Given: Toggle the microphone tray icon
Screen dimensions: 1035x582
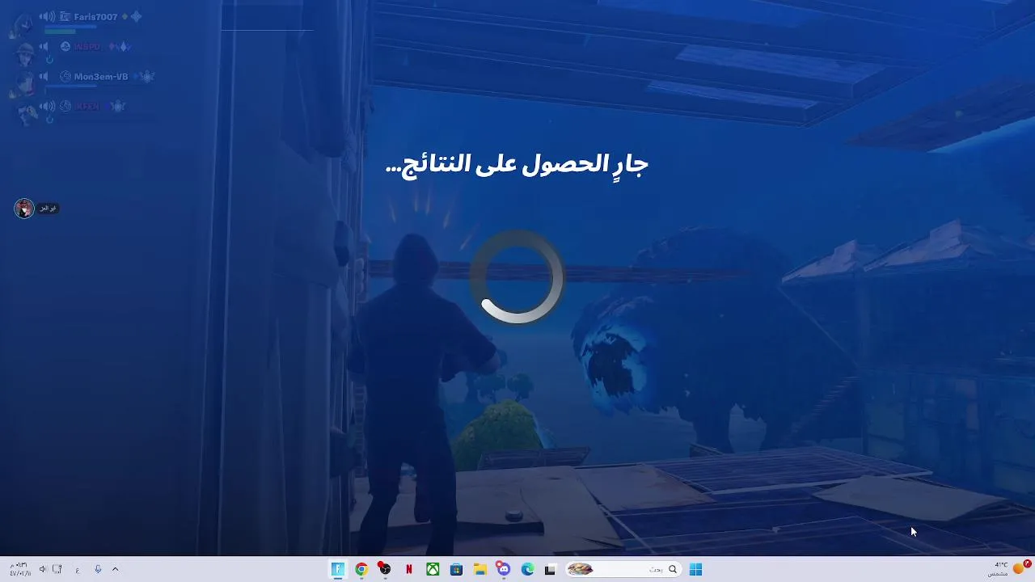Looking at the screenshot, I should coord(98,569).
